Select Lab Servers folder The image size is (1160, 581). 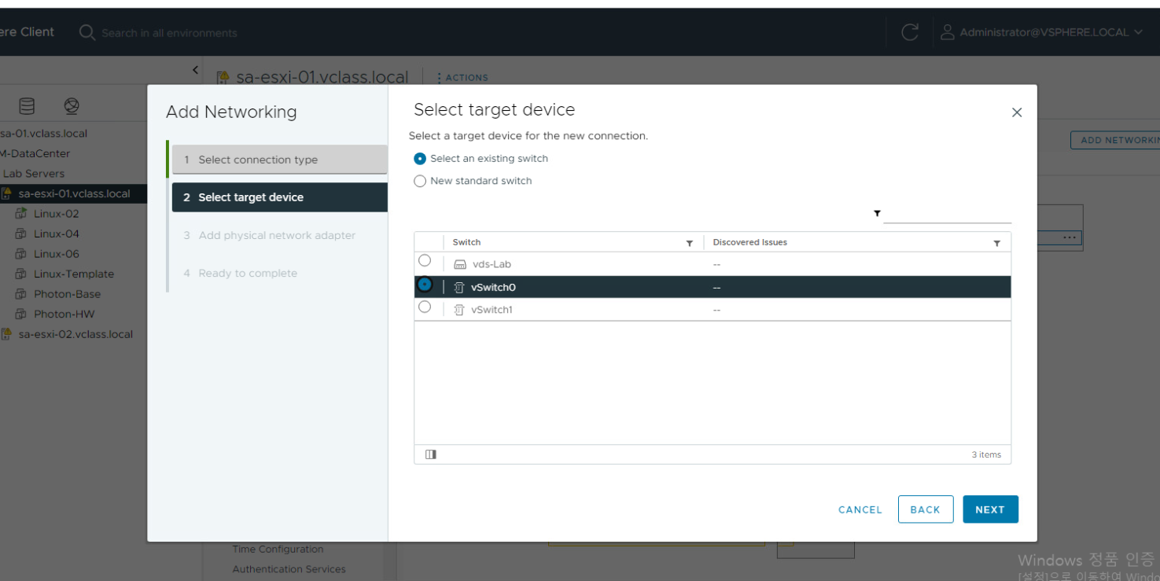pyautogui.click(x=33, y=174)
